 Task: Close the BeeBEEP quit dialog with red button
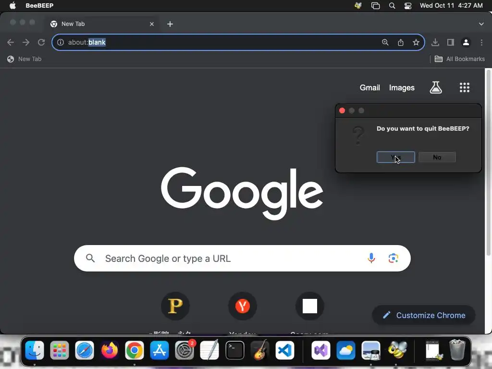[x=342, y=111]
